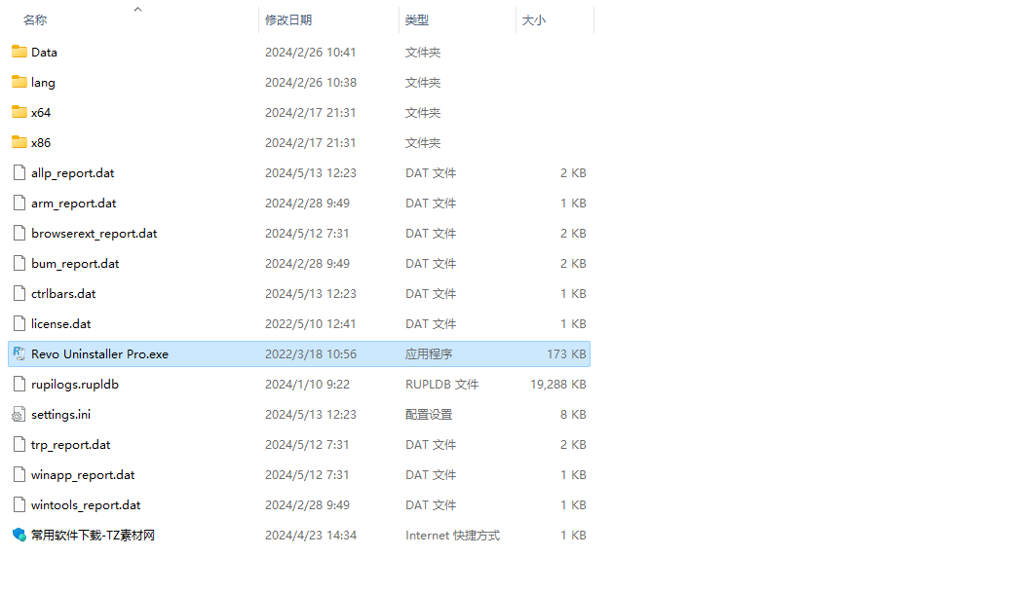Click the ctrlbars.dat file icon

pyautogui.click(x=19, y=293)
